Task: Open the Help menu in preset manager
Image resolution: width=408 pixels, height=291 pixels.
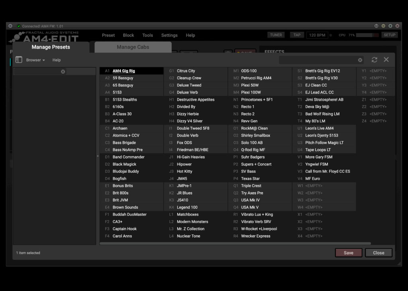Action: (x=57, y=60)
